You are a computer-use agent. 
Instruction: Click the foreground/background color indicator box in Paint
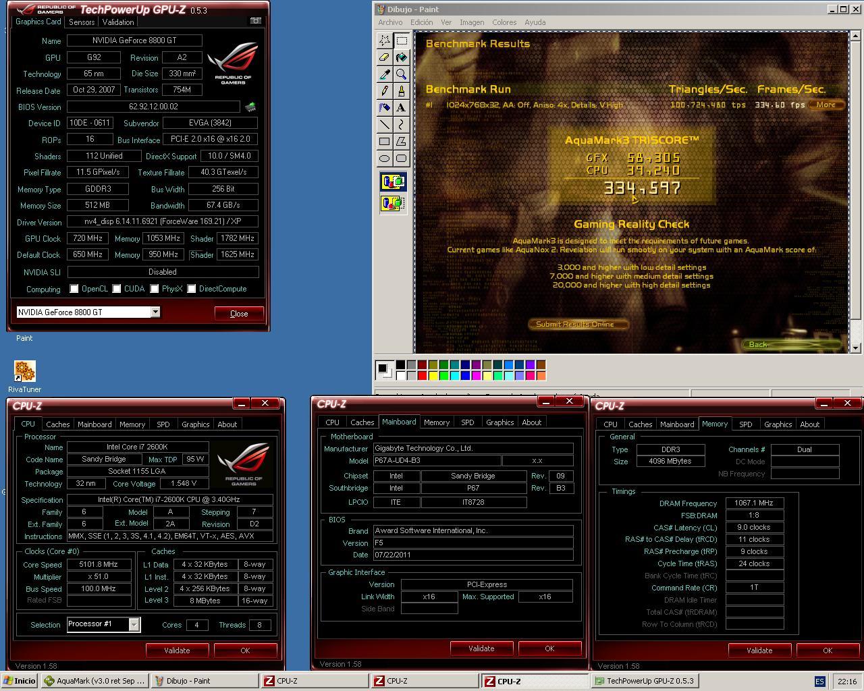pos(385,370)
